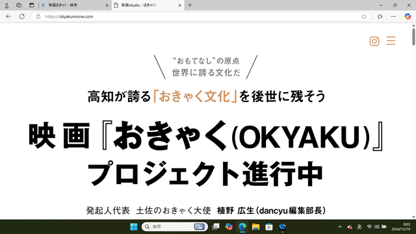Open tab actions menu icon

coord(32,5)
